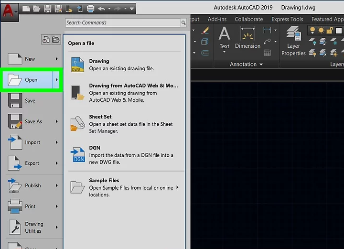Open the Layer Properties panel
Image resolution: width=344 pixels, height=249 pixels.
click(293, 42)
